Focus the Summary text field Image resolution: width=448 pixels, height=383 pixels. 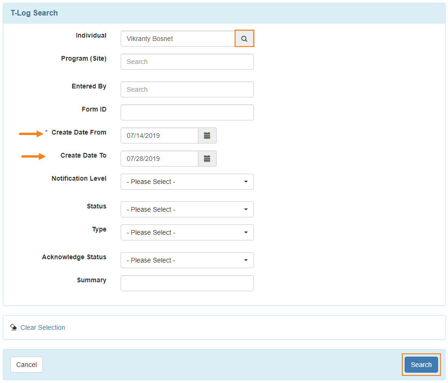[x=187, y=283]
